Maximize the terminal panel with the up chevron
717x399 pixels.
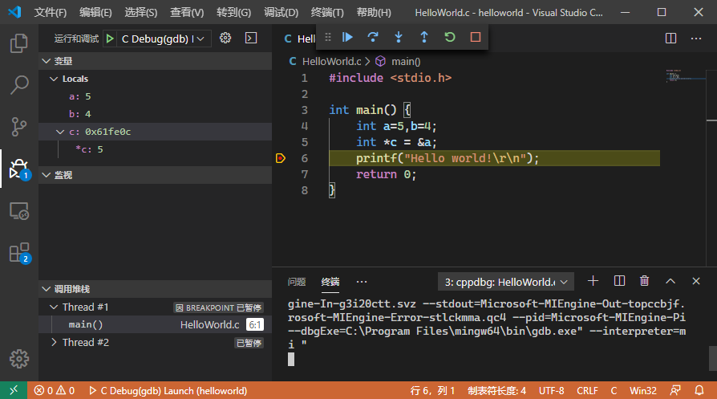670,281
